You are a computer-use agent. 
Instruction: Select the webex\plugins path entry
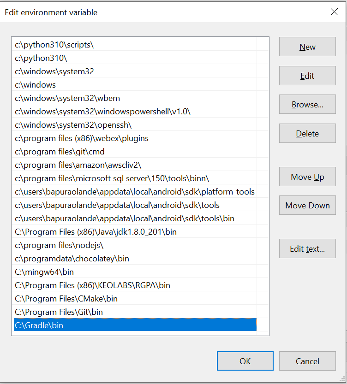click(x=135, y=138)
